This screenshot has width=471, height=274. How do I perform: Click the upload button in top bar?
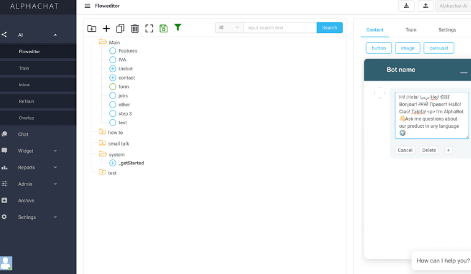pos(426,6)
